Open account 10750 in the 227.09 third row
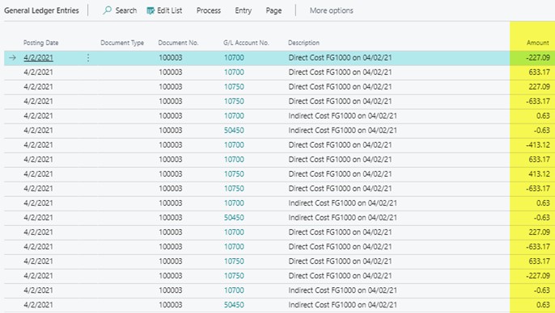Viewport: 555px width, 313px height. 234,86
